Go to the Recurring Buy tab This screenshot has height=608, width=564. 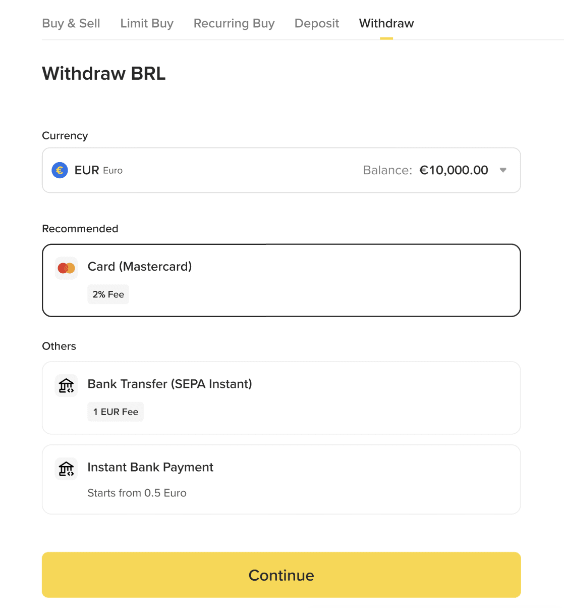[x=234, y=23]
